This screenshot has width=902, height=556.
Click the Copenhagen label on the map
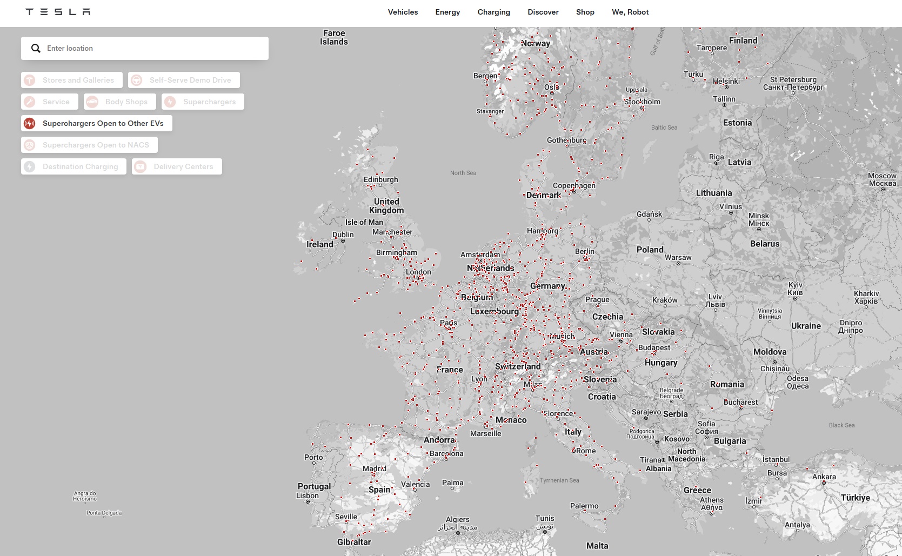point(574,185)
